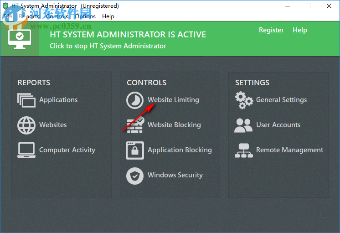Open the Websites report label
The height and width of the screenshot is (233, 340).
pyautogui.click(x=53, y=125)
